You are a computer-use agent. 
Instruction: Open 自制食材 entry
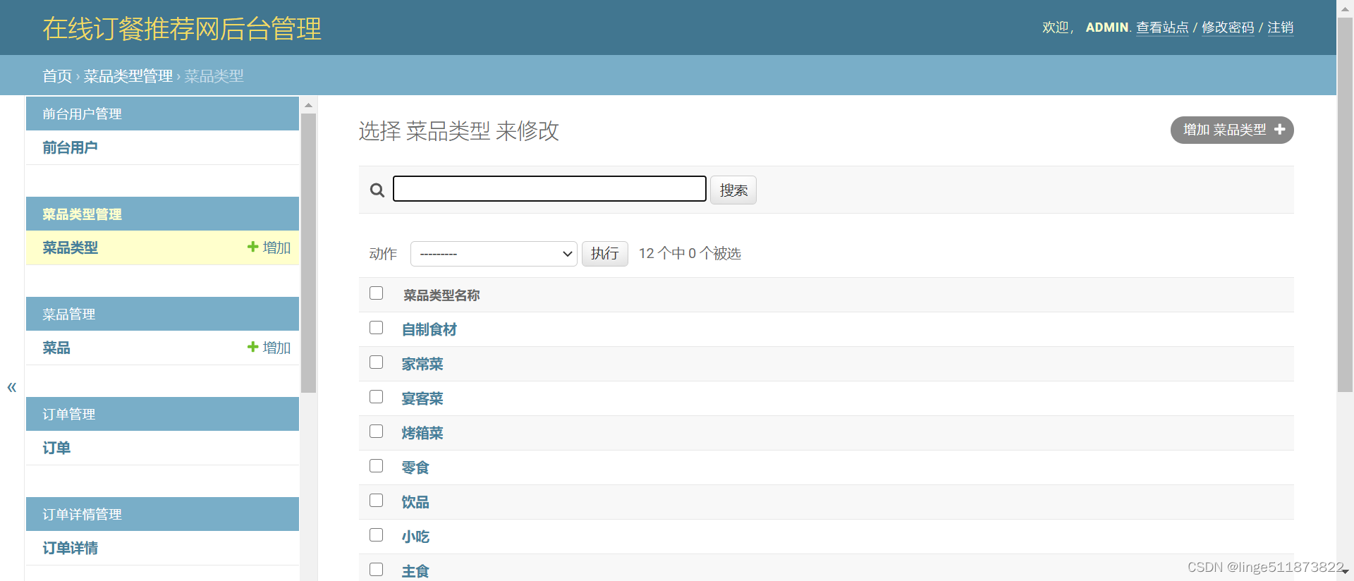click(429, 329)
